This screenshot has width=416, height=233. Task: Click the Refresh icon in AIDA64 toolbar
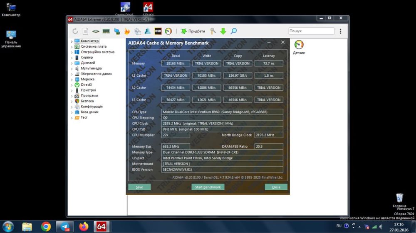[75, 31]
